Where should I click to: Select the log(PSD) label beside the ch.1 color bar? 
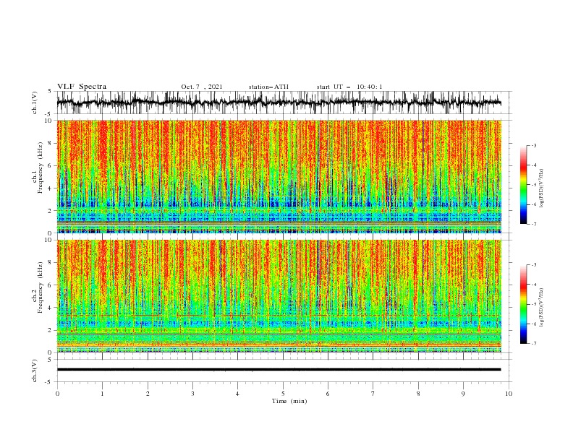[x=541, y=188]
